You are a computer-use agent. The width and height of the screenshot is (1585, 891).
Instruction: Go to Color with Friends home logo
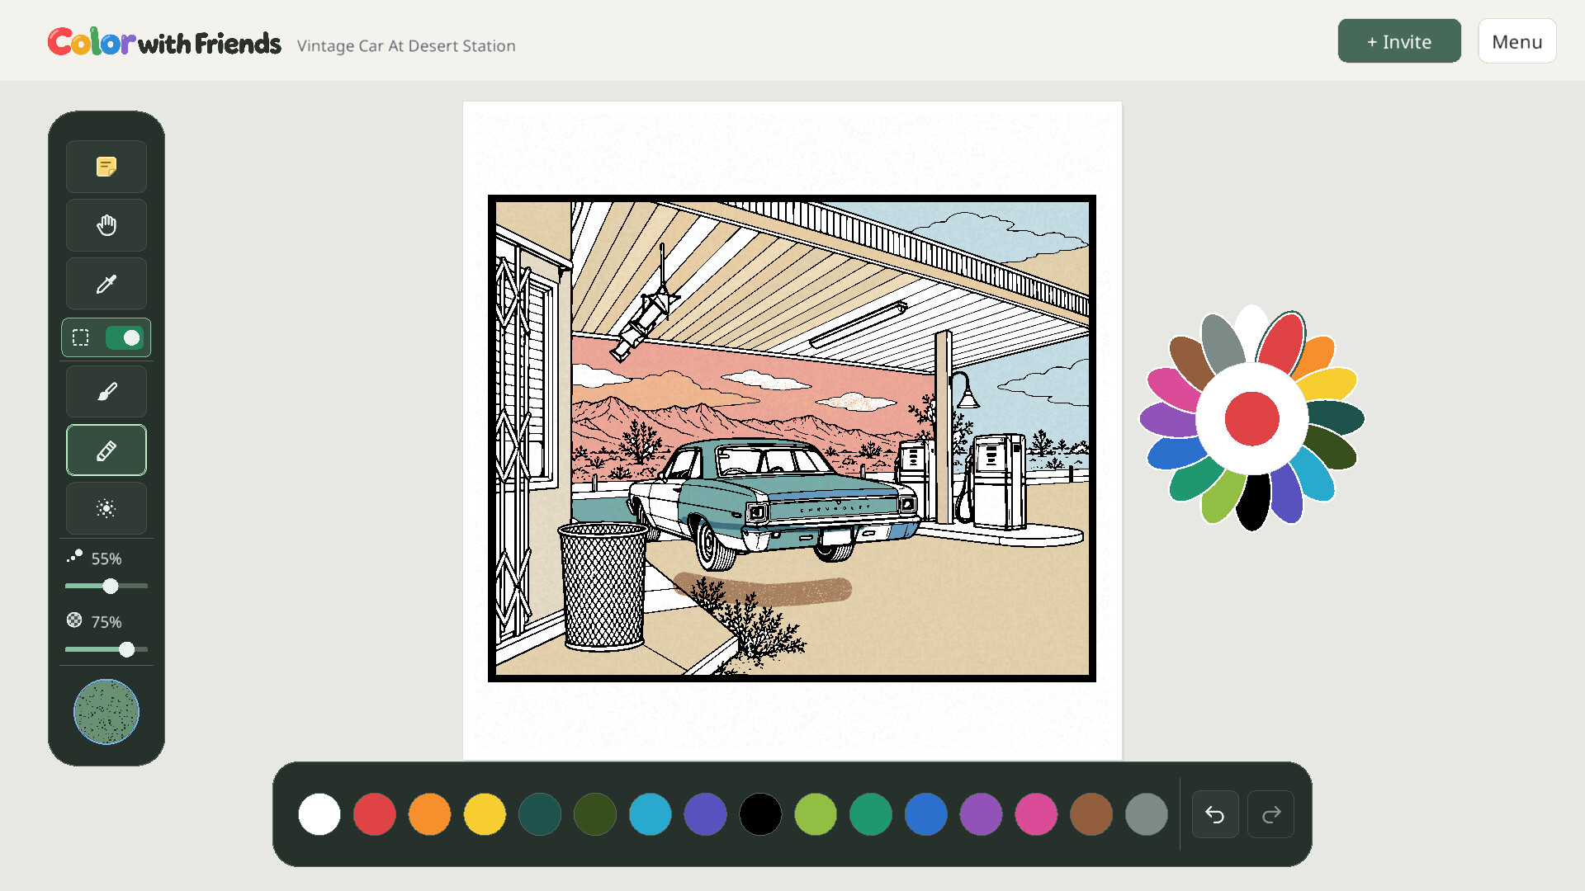click(x=164, y=42)
